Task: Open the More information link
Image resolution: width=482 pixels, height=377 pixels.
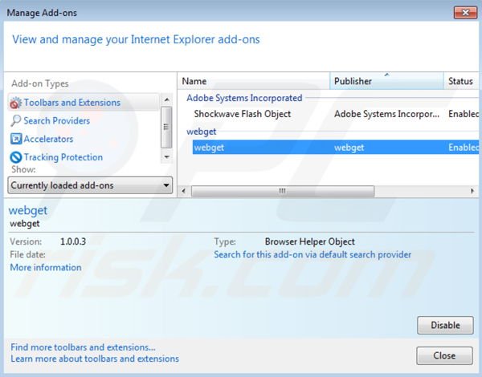Action: click(x=46, y=267)
